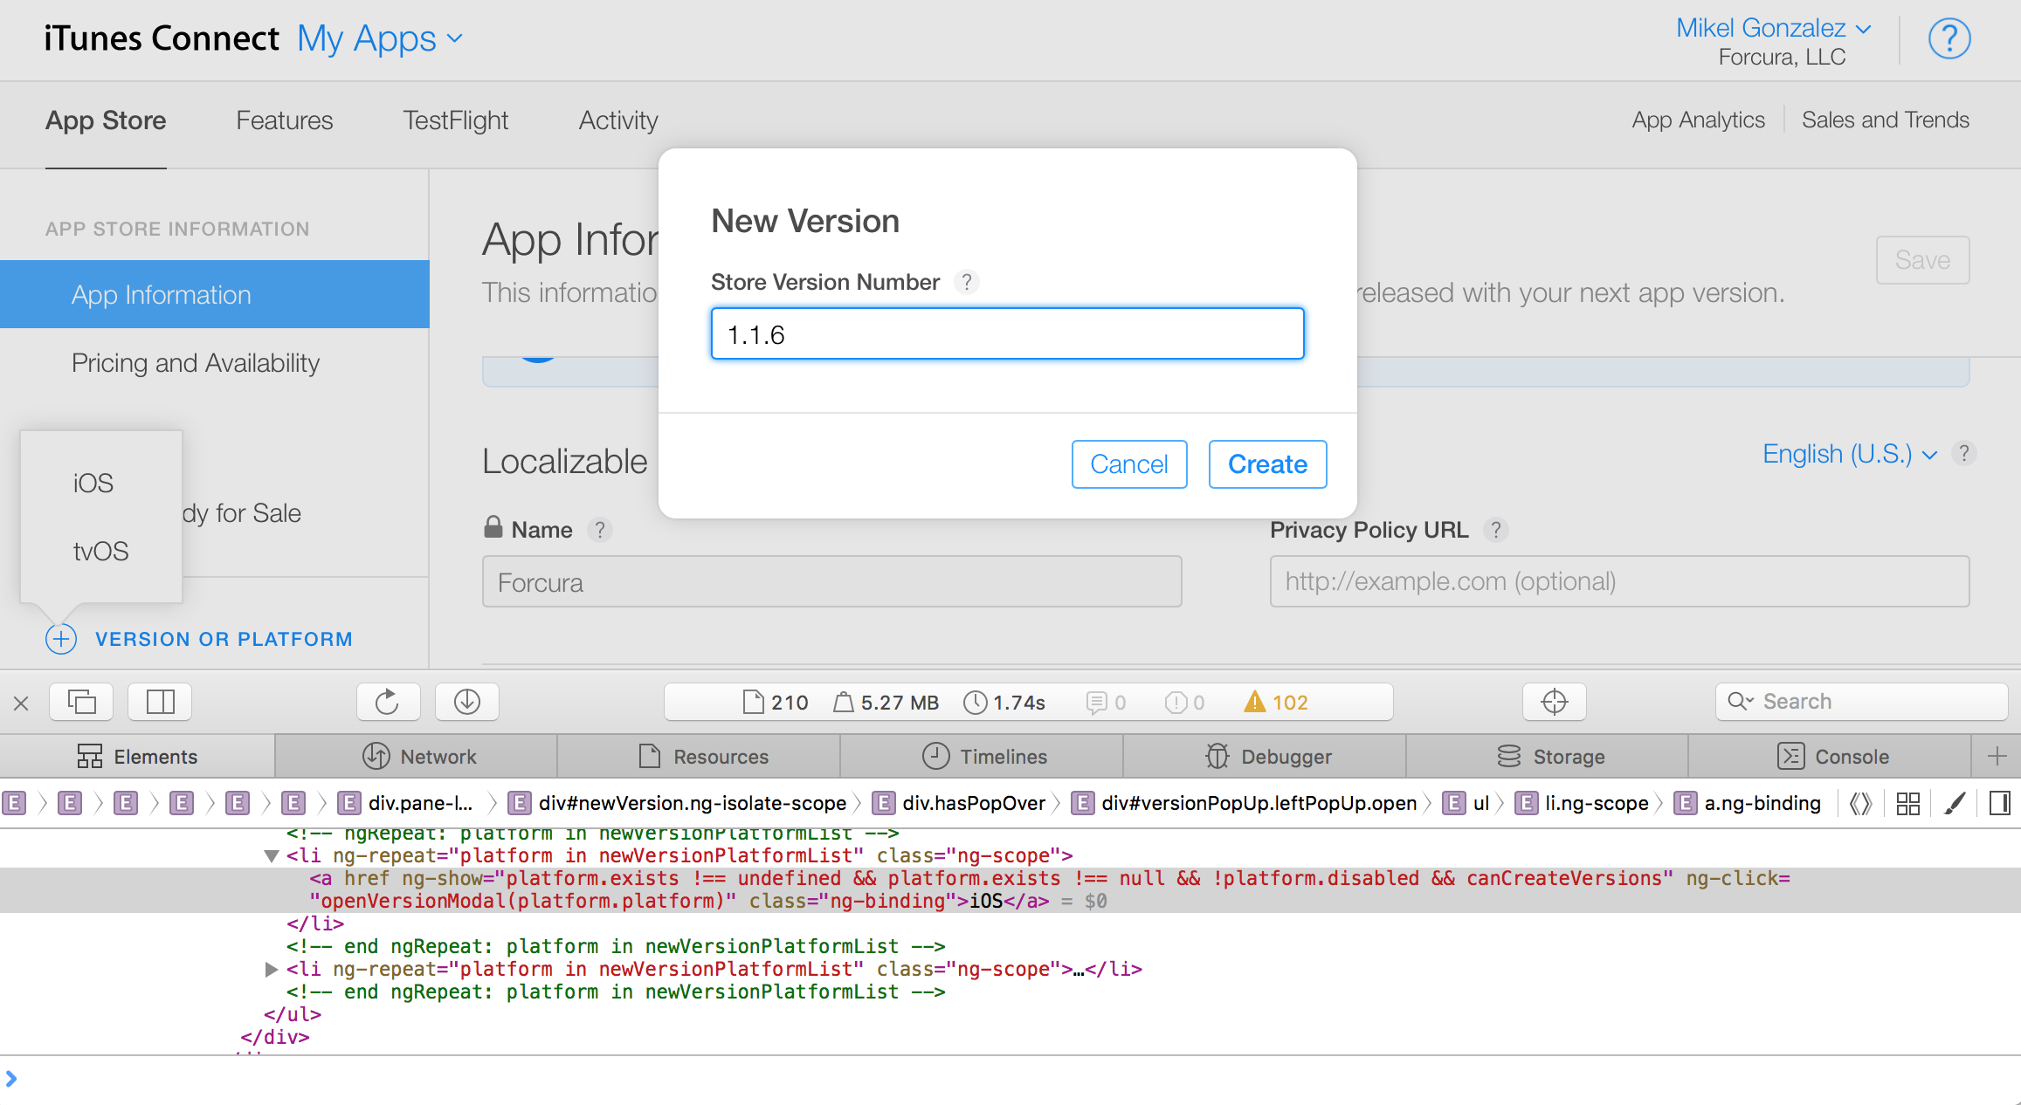This screenshot has height=1105, width=2021.
Task: Click the reload page icon in inspector
Action: 387,702
